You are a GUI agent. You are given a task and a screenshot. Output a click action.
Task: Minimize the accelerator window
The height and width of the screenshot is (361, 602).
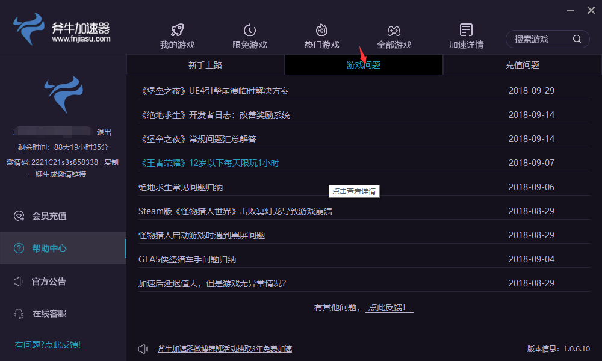[571, 11]
